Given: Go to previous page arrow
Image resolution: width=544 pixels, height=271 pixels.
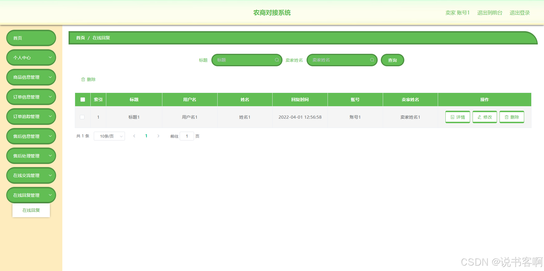Looking at the screenshot, I should 134,136.
